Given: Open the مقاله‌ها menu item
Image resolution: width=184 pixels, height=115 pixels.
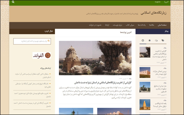Looking at the screenshot, I should coord(151,25).
